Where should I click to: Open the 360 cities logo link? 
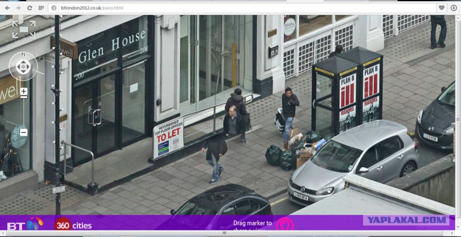[73, 224]
